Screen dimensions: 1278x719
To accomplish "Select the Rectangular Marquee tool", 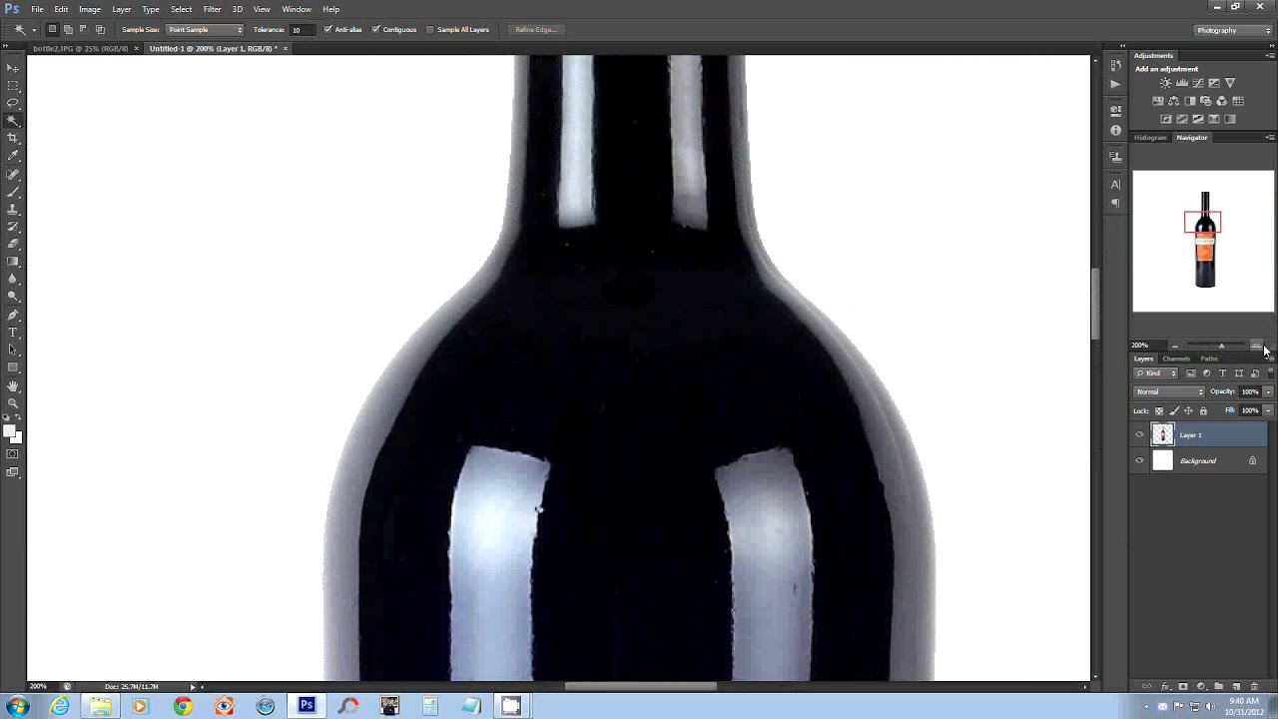I will (13, 86).
